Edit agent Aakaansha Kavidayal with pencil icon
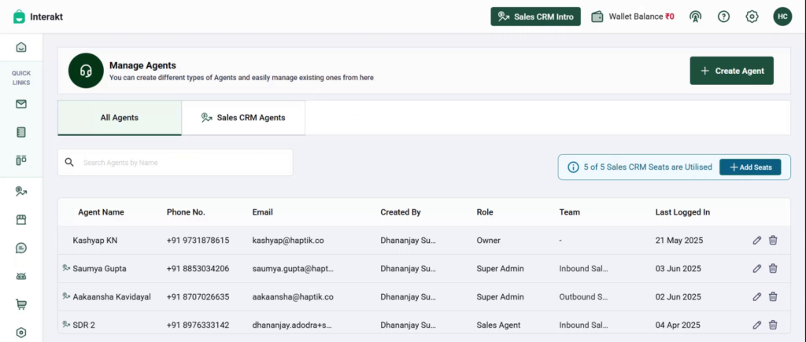Image resolution: width=806 pixels, height=342 pixels. tap(756, 297)
